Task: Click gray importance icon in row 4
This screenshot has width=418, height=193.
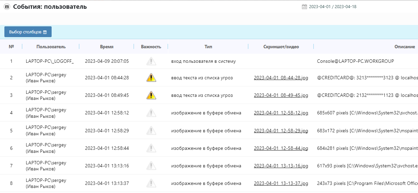Action: [151, 113]
